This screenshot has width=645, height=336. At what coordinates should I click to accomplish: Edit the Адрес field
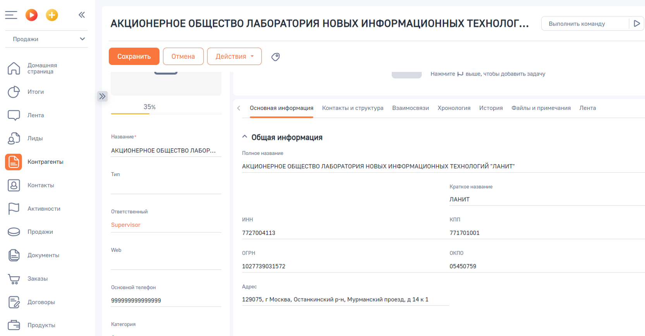(345, 300)
